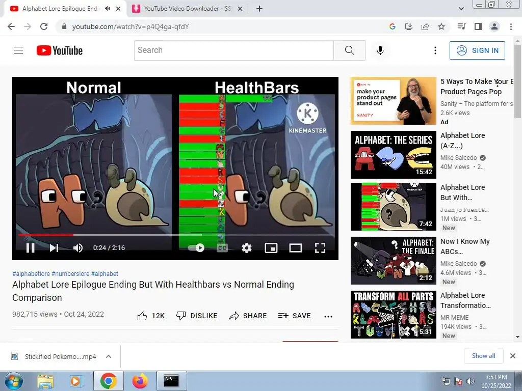Open ad options menu on Sanity ad

point(498,83)
